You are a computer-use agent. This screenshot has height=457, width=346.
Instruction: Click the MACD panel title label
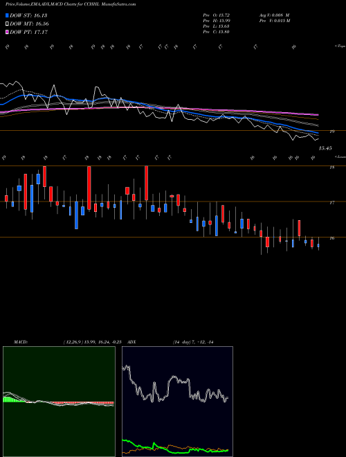21,342
